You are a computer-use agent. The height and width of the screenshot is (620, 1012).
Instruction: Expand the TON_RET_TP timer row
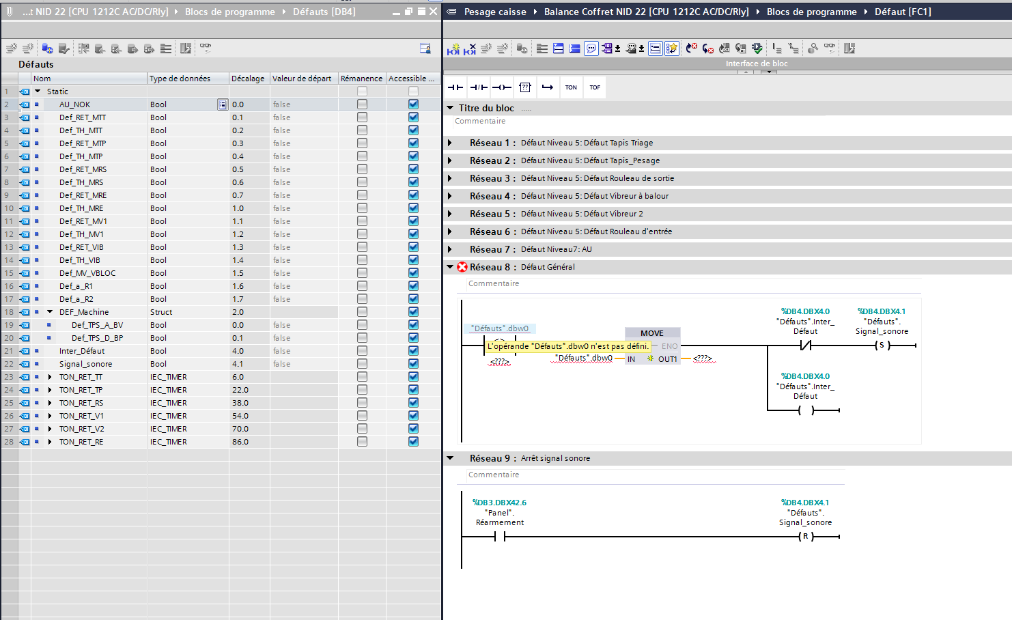click(50, 390)
